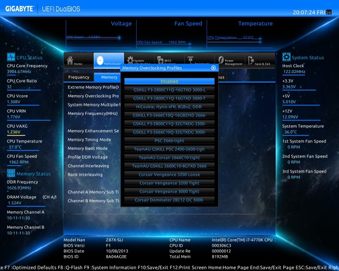Click the CPU VAXG 1.236V value
The image size is (339, 271).
pyautogui.click(x=14, y=132)
